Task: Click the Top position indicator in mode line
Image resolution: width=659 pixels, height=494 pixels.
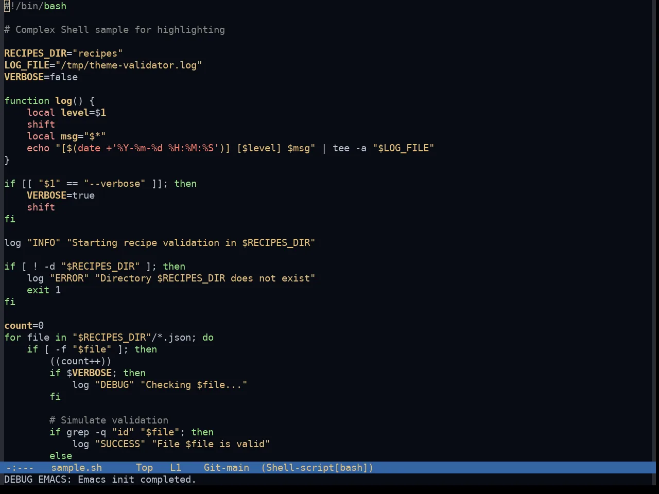Action: click(144, 468)
